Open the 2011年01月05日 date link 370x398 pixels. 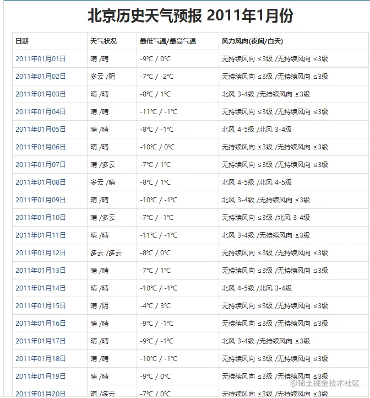coord(41,130)
